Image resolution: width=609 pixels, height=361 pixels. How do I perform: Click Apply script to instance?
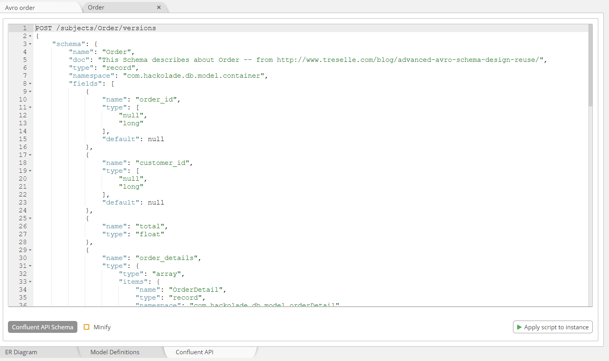pos(552,327)
